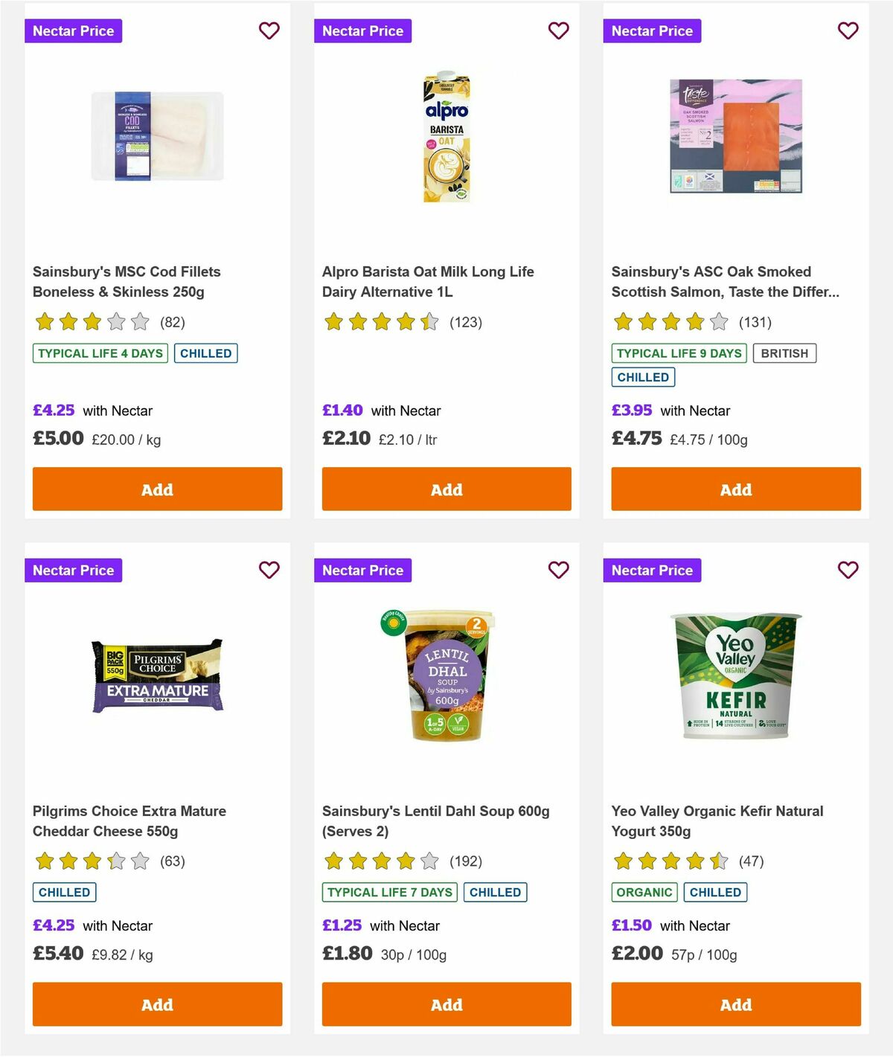The width and height of the screenshot is (893, 1057).
Task: Expand truncated Scottish Salmon product title
Action: click(726, 282)
